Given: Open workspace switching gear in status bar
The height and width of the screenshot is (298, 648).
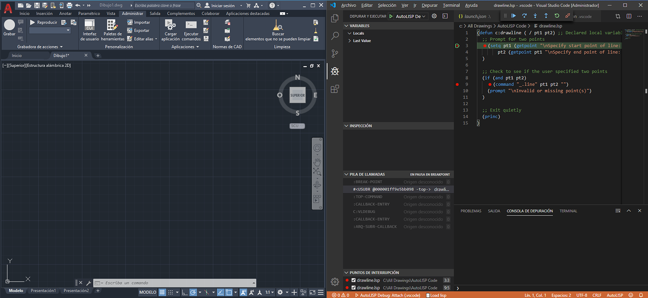Looking at the screenshot, I should coord(280,293).
